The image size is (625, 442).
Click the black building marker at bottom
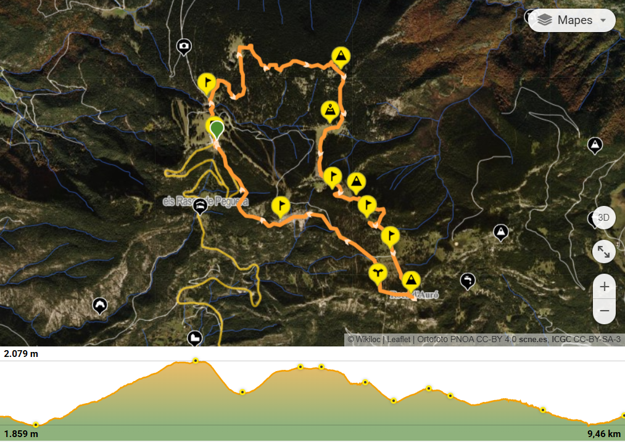click(194, 339)
